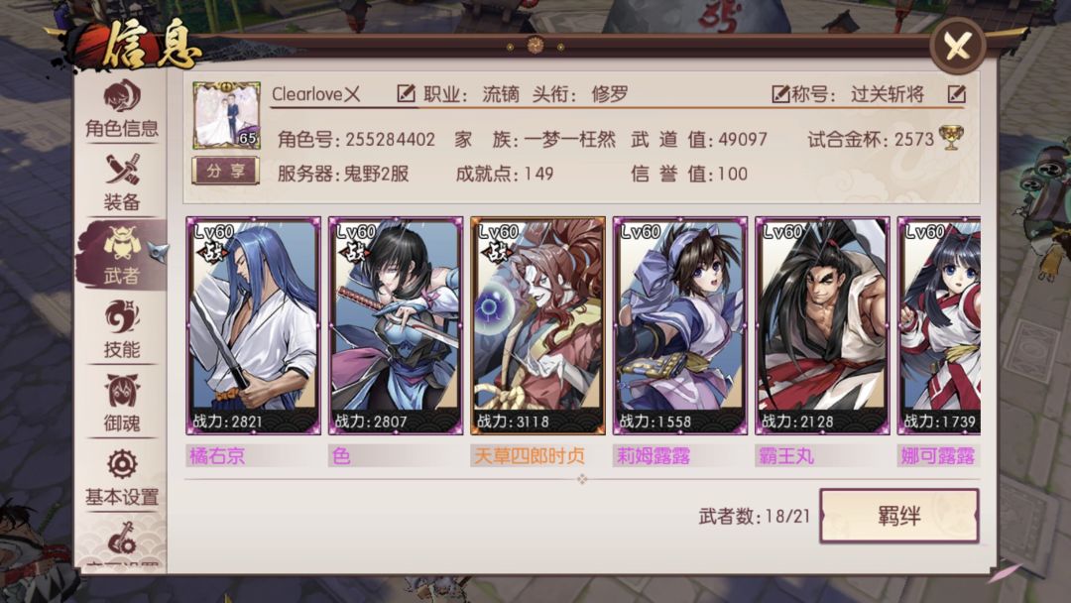Image resolution: width=1071 pixels, height=603 pixels.
Task: Click edit icon after 过关斩将
Action: coord(957,93)
